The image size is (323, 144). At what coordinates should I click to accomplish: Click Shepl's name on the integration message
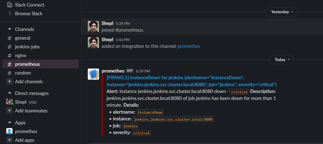point(107,40)
